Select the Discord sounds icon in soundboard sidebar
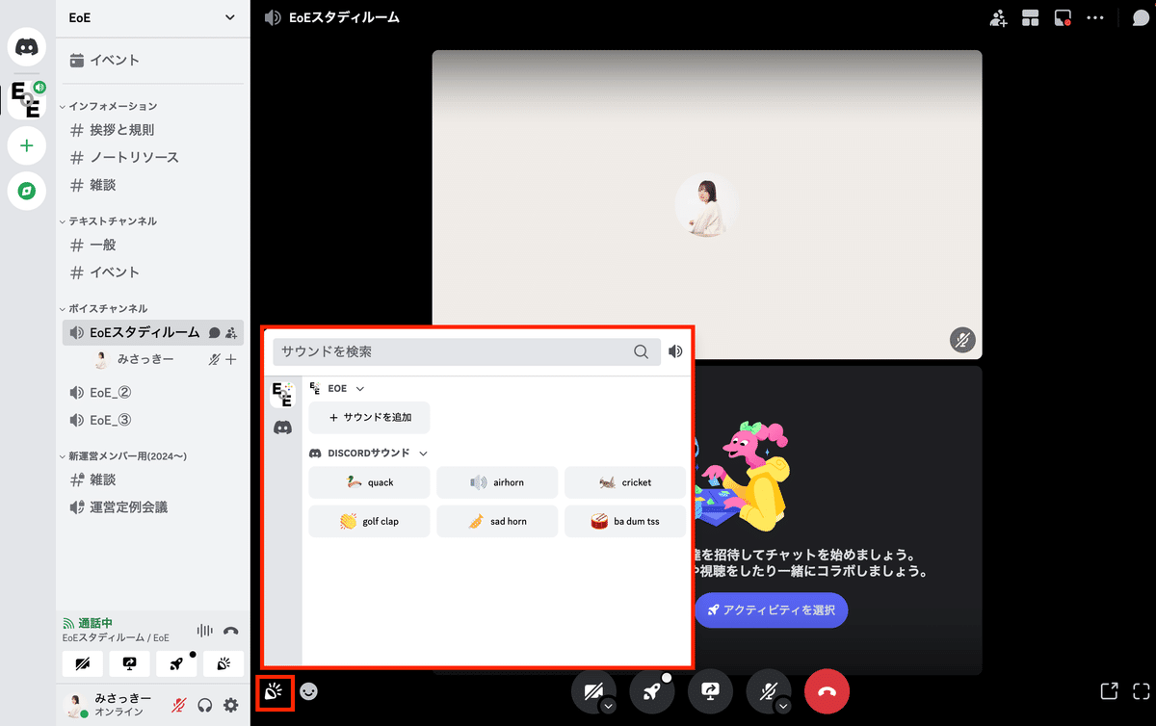1156x726 pixels. tap(282, 428)
